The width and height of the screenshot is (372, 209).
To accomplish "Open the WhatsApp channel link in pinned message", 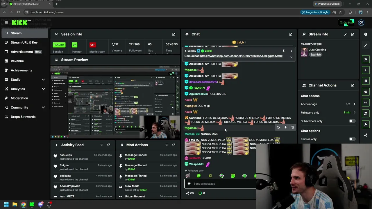I will 241,56.
